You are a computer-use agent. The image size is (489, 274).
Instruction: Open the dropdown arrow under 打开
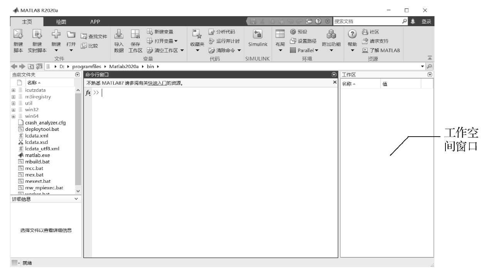pyautogui.click(x=71, y=50)
